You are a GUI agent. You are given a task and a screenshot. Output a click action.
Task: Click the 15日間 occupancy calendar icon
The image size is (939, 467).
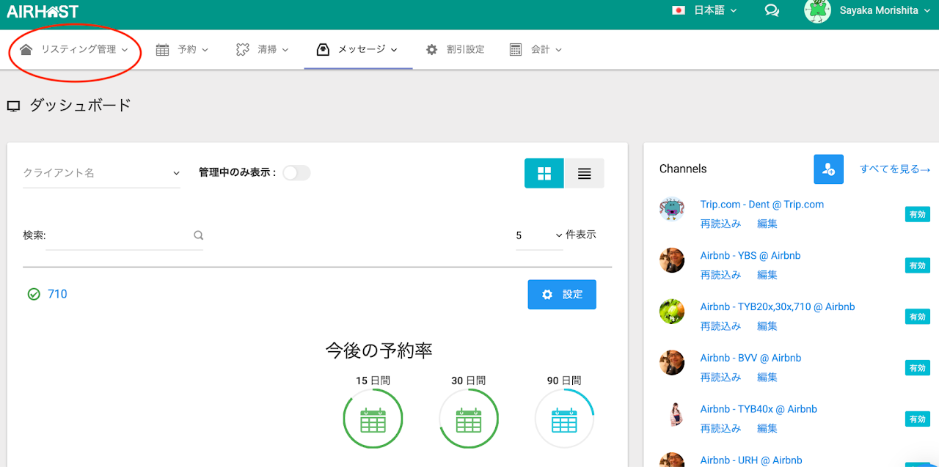point(373,419)
